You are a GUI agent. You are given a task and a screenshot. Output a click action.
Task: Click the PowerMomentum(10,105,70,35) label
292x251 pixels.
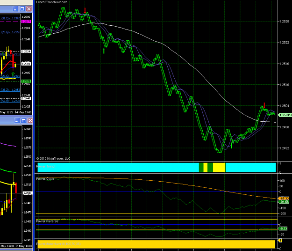click(58, 244)
